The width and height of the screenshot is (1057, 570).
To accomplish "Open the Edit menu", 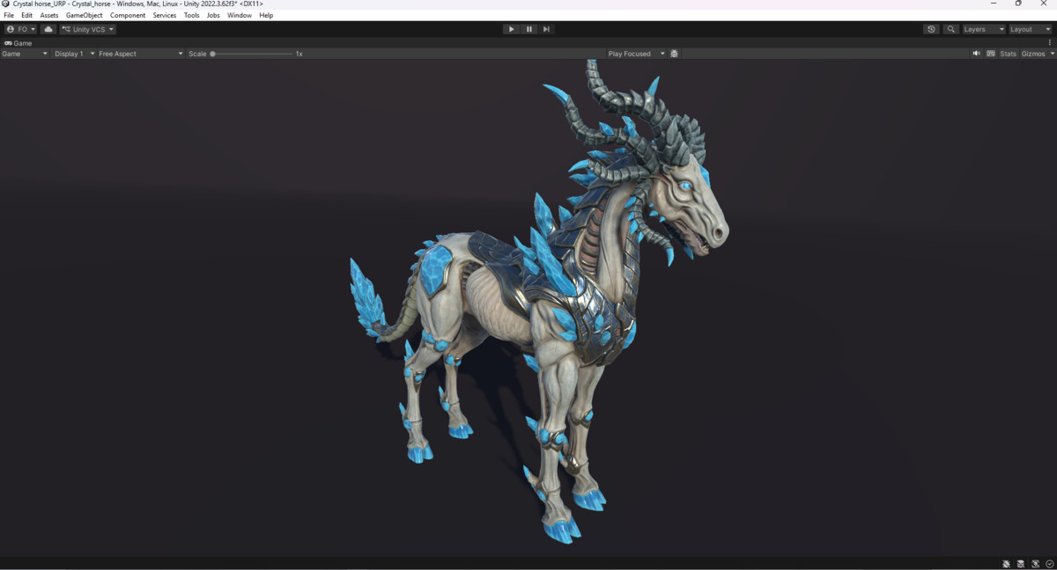I will tap(27, 15).
